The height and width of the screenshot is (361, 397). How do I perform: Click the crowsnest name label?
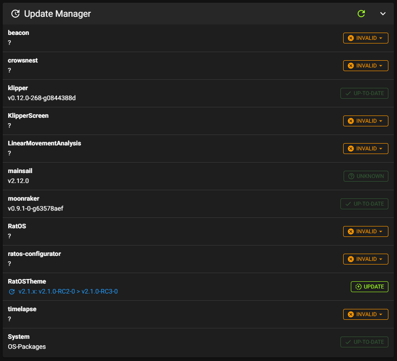point(23,60)
